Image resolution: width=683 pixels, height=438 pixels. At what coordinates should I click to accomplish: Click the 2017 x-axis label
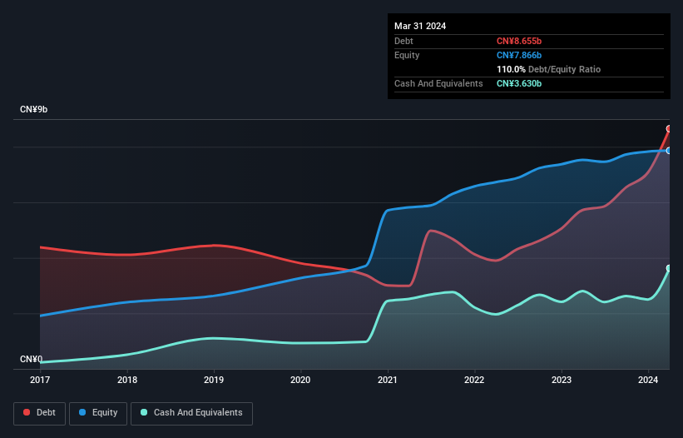point(40,380)
